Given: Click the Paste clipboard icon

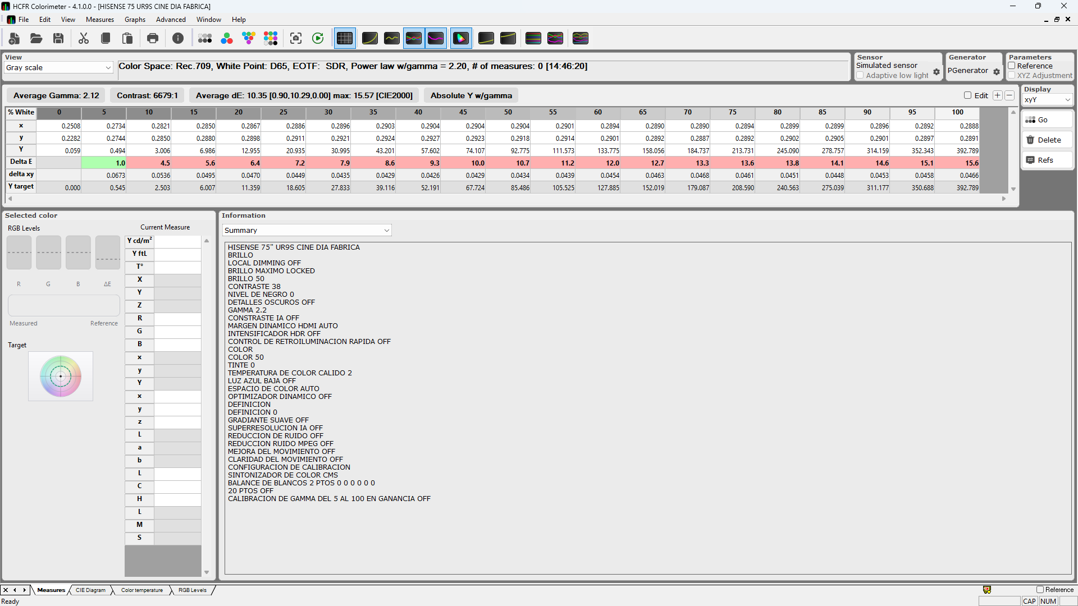Looking at the screenshot, I should pyautogui.click(x=127, y=38).
